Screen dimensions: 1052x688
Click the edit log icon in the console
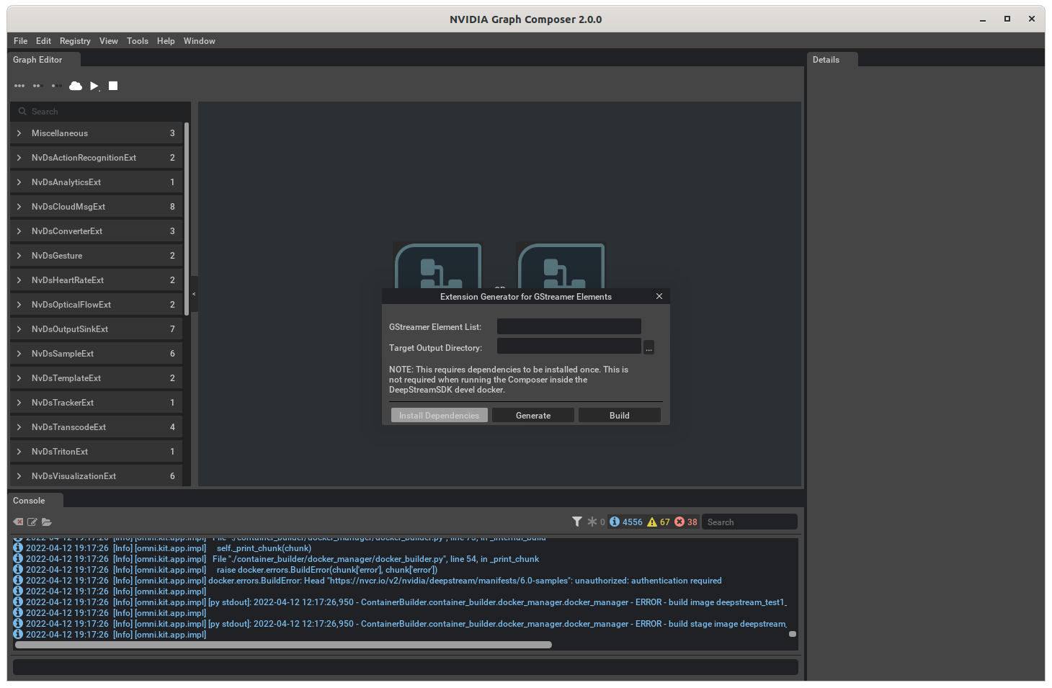point(32,522)
